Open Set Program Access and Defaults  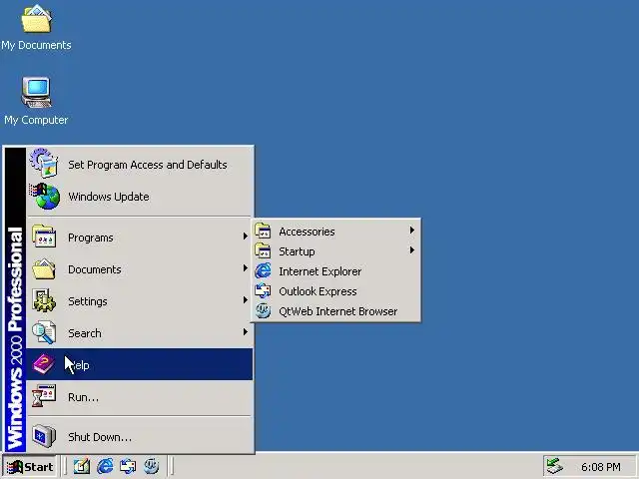tap(140, 164)
